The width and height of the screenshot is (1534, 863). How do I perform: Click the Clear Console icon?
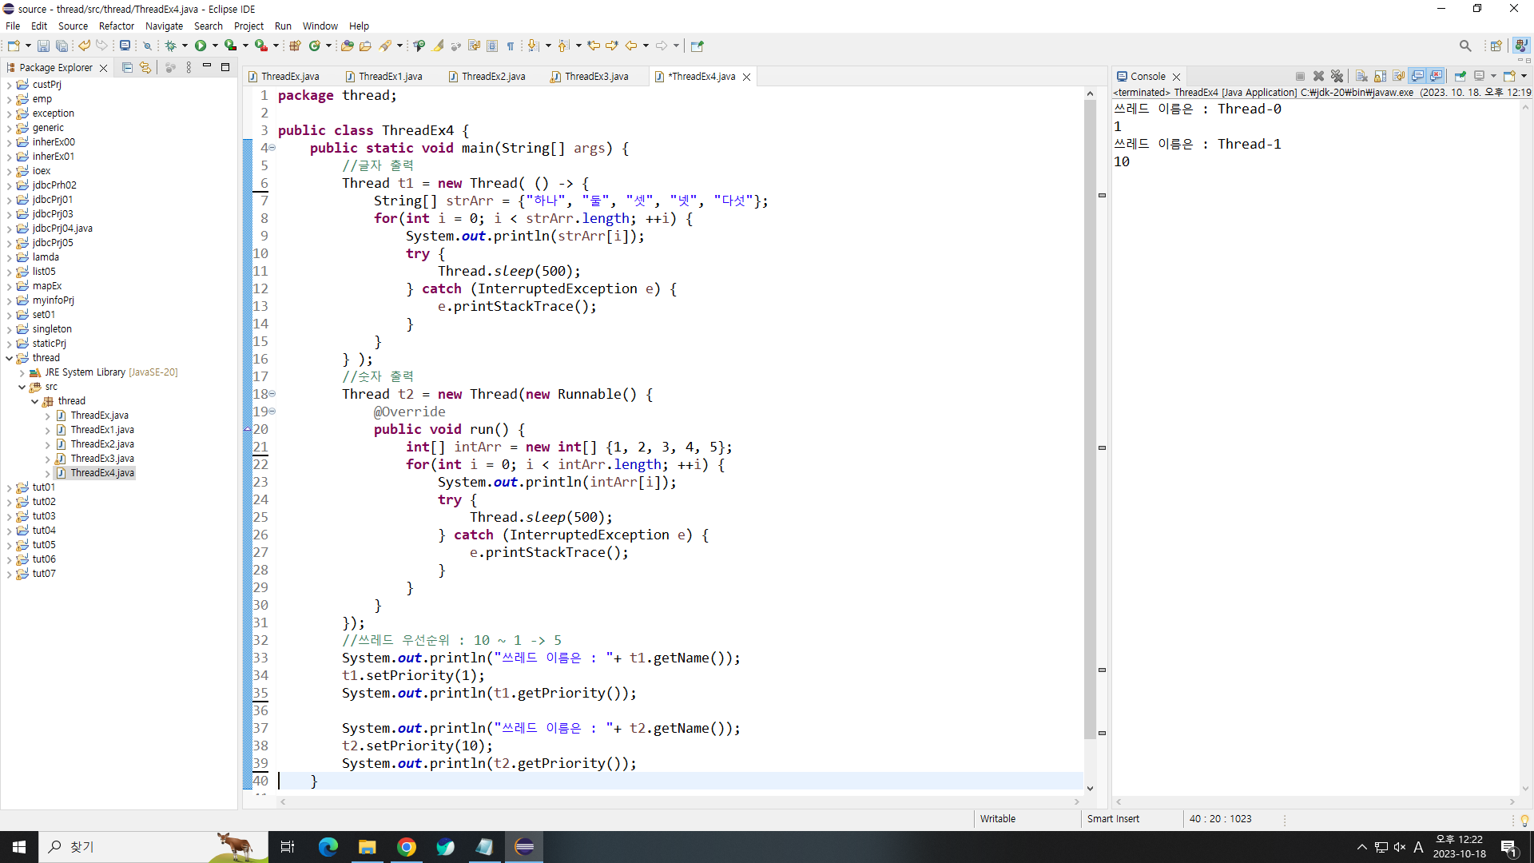[x=1361, y=76]
